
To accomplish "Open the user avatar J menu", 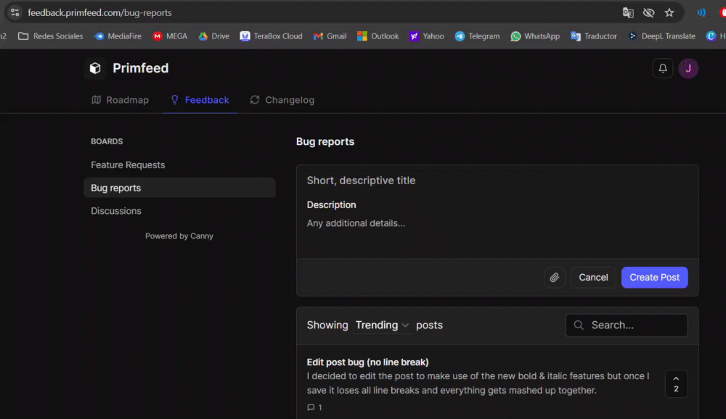I will coord(688,68).
